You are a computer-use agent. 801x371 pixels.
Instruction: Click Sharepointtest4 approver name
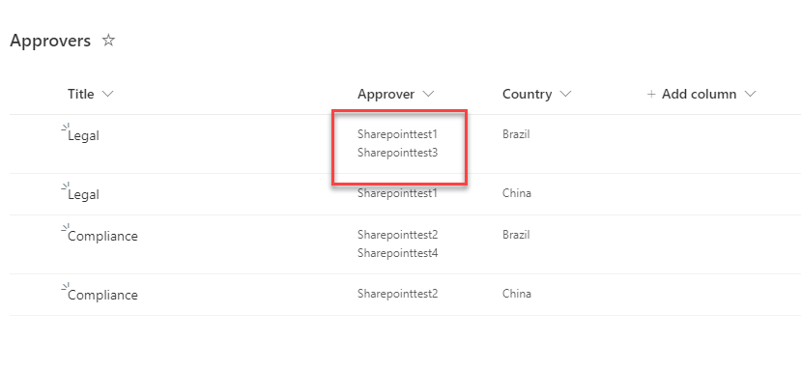[397, 252]
